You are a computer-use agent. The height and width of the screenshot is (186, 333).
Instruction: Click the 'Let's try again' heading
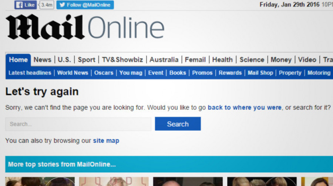click(42, 92)
